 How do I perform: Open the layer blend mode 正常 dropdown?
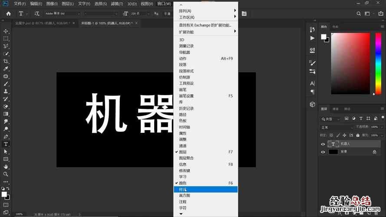point(337,127)
